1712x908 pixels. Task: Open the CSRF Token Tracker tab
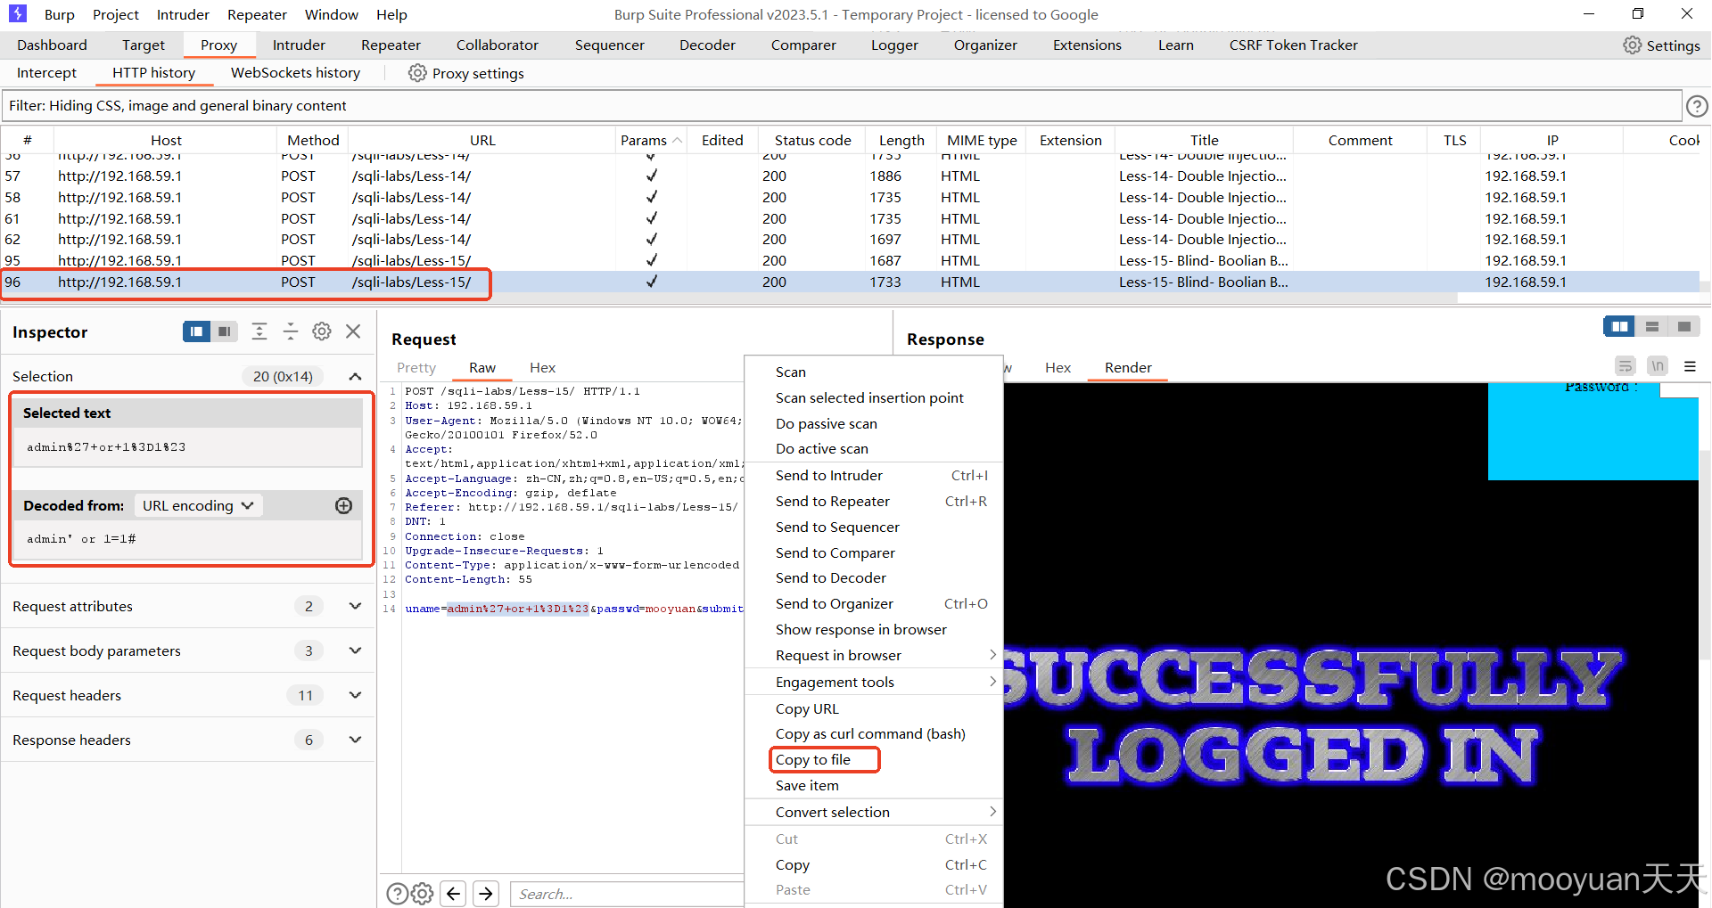[1293, 45]
